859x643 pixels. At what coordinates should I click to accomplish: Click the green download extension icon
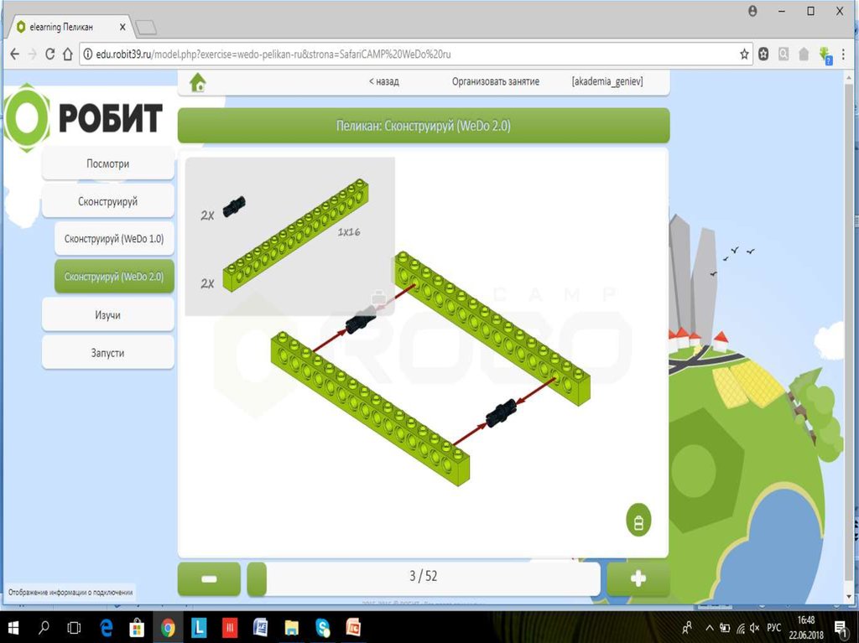tap(825, 54)
